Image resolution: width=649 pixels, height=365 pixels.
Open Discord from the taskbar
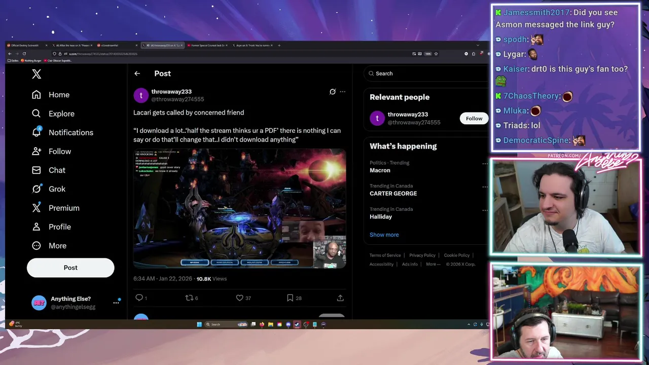point(288,324)
